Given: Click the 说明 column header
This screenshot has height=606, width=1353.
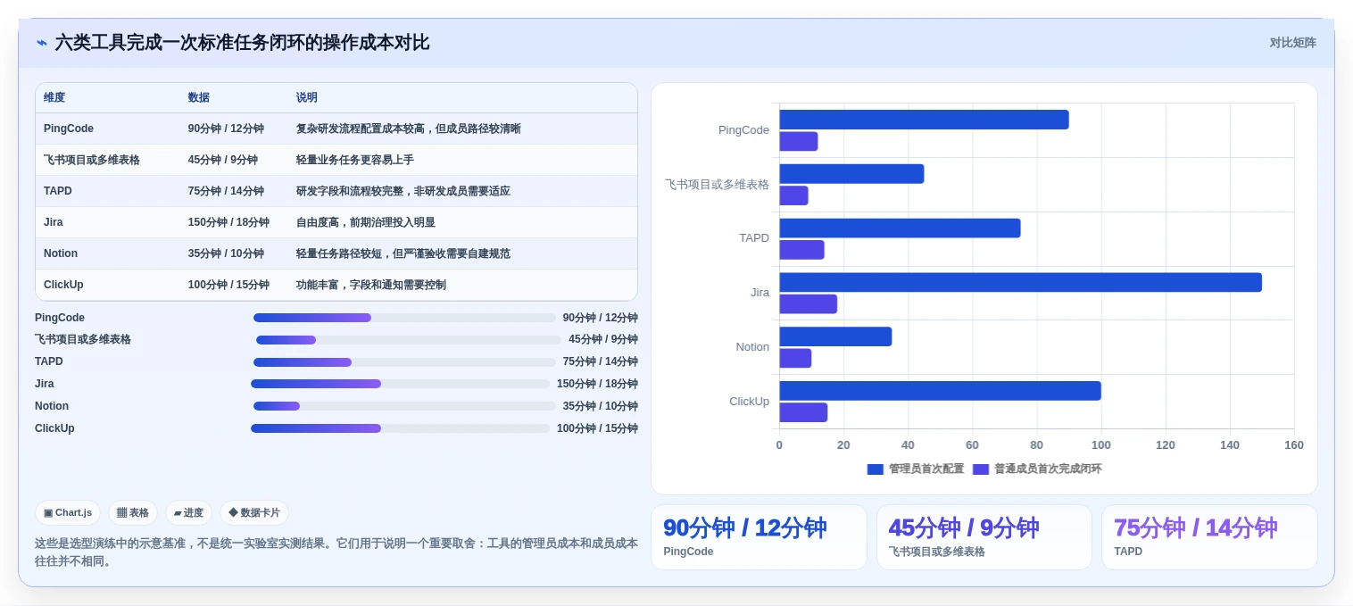Looking at the screenshot, I should point(307,98).
